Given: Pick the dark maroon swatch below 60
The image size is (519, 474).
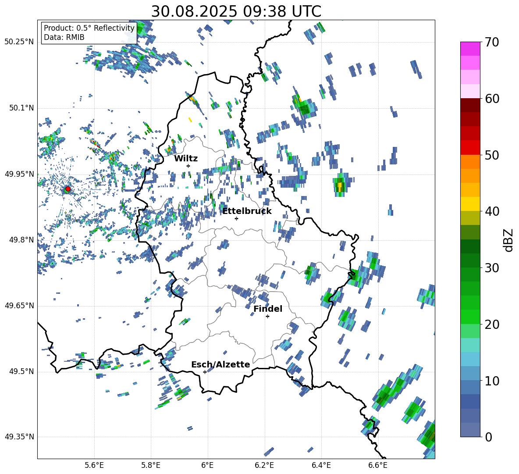Looking at the screenshot, I should pos(470,105).
